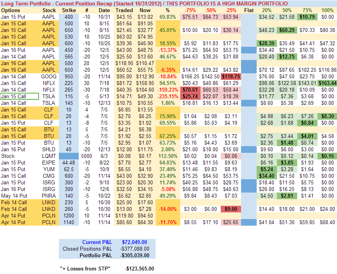Select the "Strike" column header cell
The width and height of the screenshot is (337, 274).
pos(69,10)
